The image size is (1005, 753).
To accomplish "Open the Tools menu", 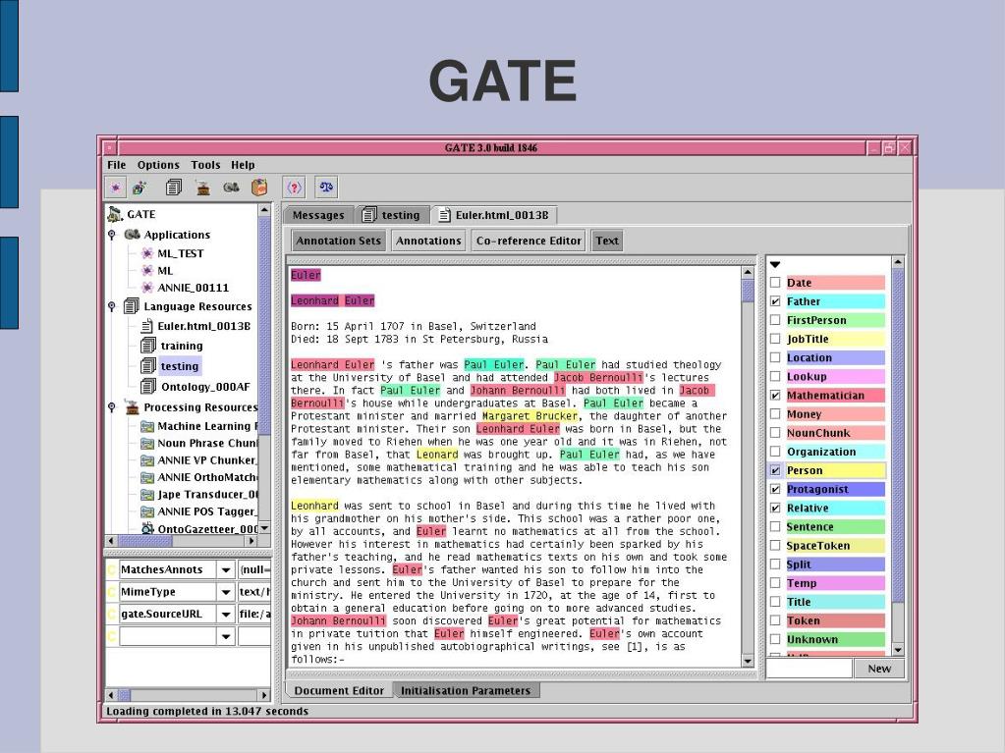I will (205, 165).
